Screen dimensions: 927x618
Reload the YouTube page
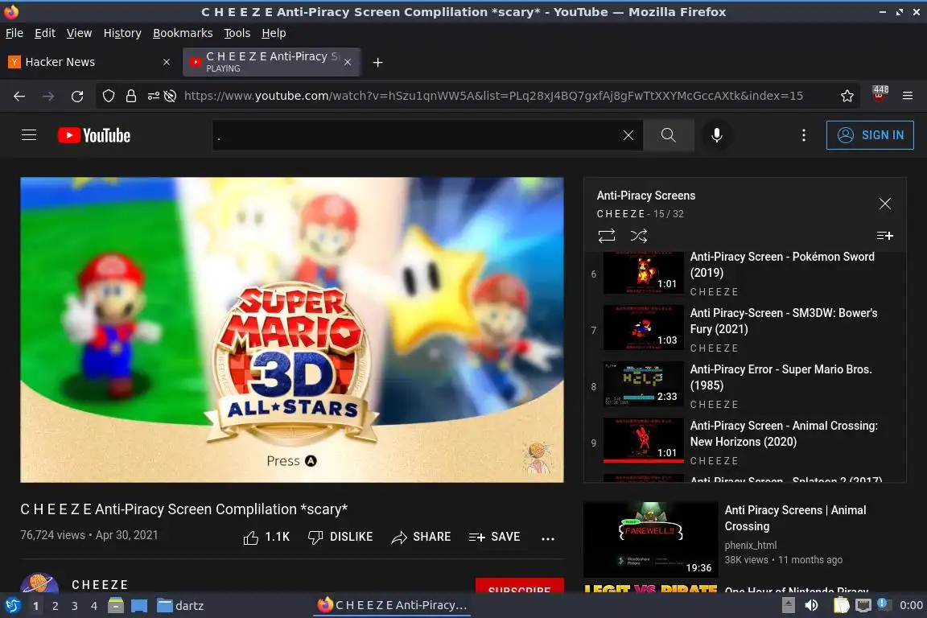click(x=77, y=96)
